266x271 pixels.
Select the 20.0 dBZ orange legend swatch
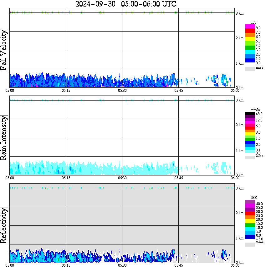point(250,218)
